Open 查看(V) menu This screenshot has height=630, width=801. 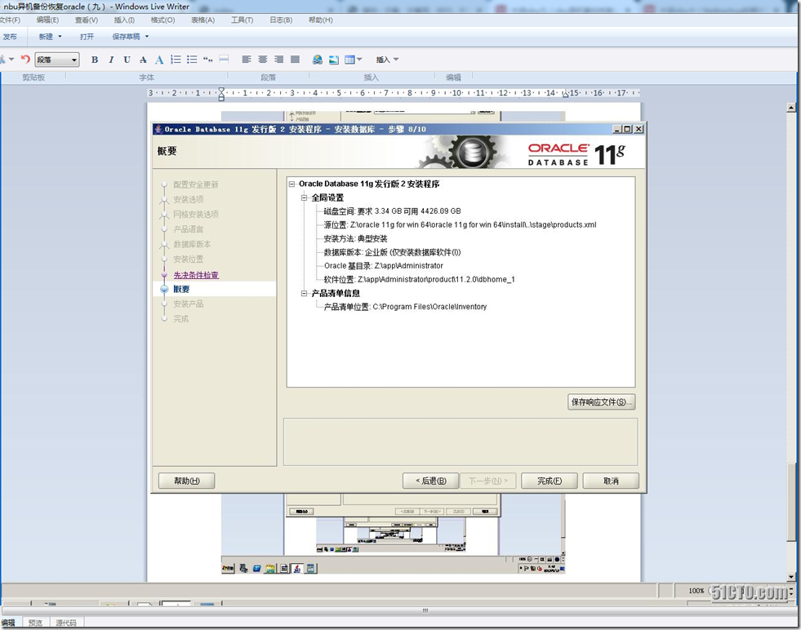point(87,20)
